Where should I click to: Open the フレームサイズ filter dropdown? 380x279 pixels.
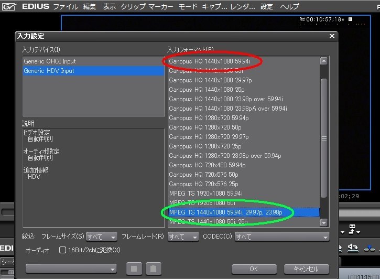101,237
